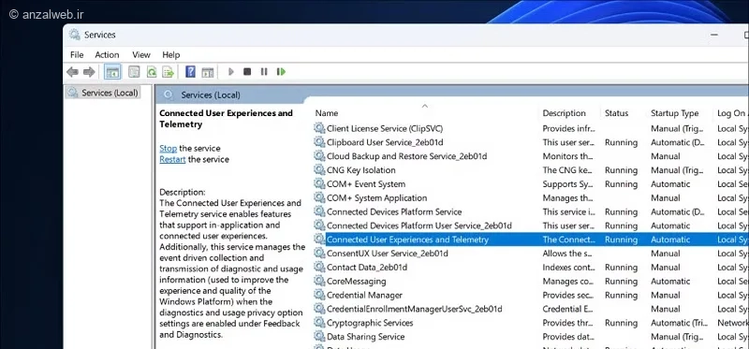Viewport: 749px width, 349px height.
Task: Toggle Show/Hide Action Pane icon
Action: click(207, 72)
